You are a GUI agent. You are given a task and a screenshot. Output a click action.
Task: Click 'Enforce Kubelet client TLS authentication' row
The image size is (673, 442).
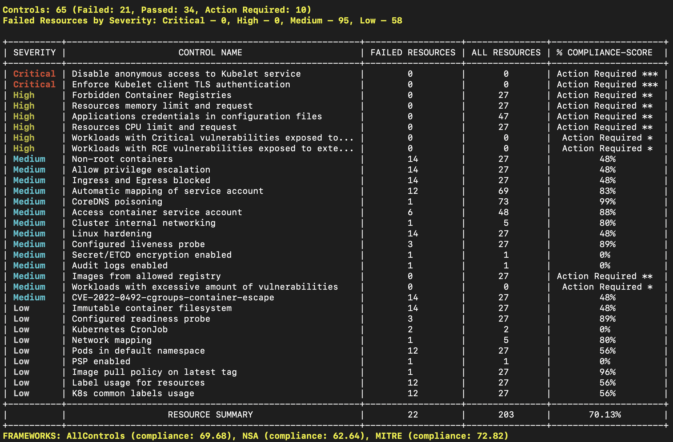181,84
